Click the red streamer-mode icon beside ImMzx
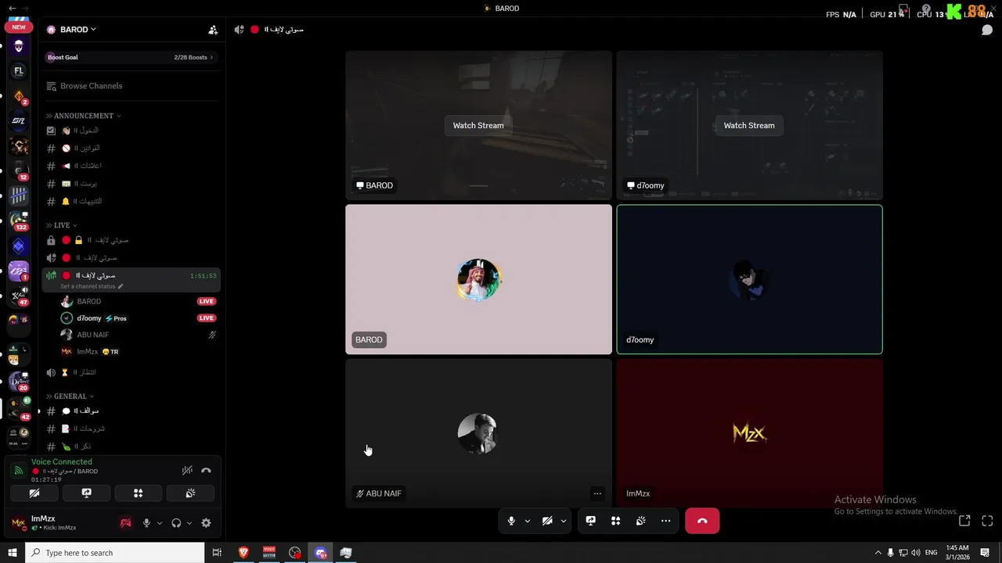 pyautogui.click(x=125, y=523)
